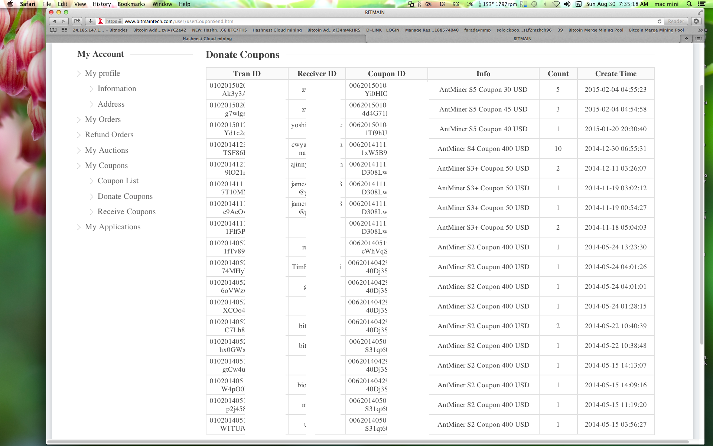713x446 pixels.
Task: Add bookmark with the plus toolbar button
Action: point(90,21)
